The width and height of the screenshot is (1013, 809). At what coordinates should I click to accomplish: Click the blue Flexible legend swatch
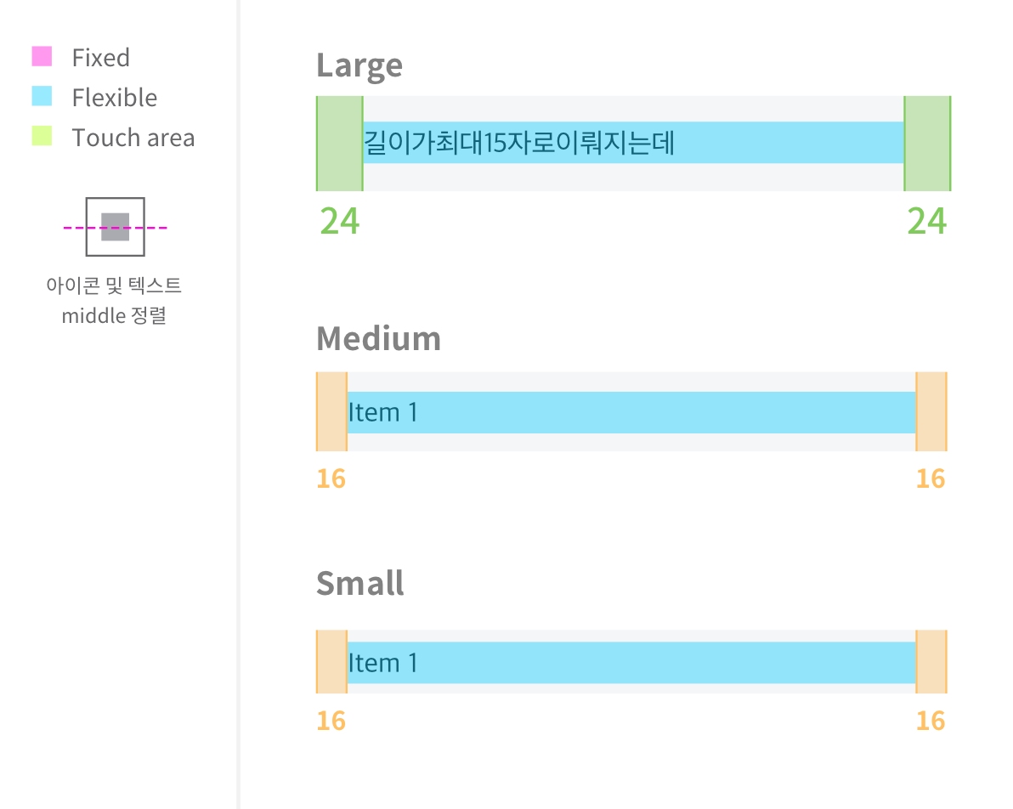tap(42, 96)
